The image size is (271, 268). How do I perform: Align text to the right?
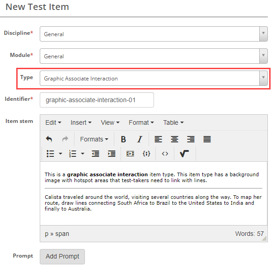(191, 139)
